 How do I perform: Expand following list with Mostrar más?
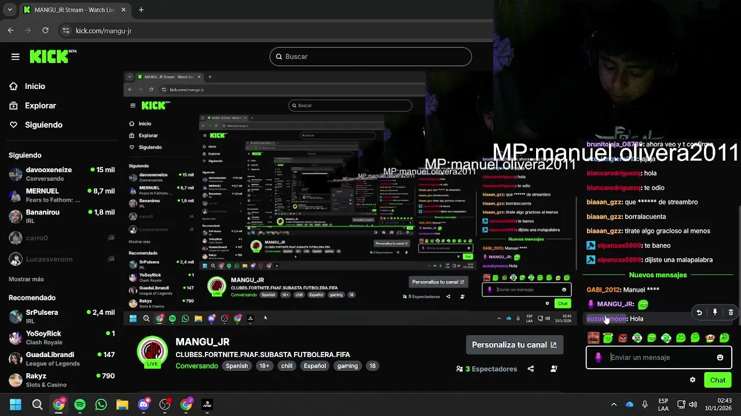pyautogui.click(x=26, y=279)
